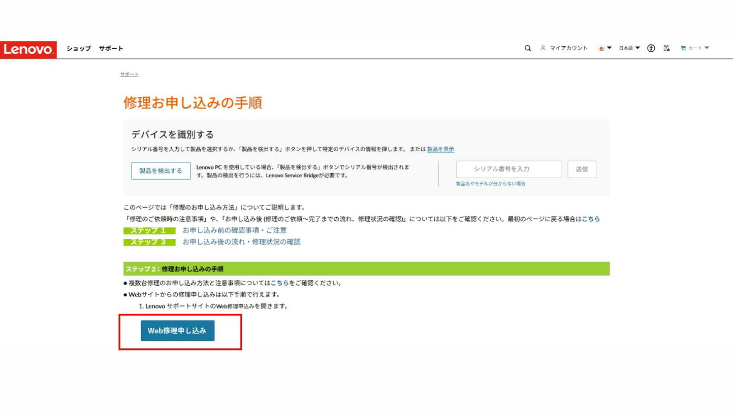Click the gift rewards icon
Screen dimensions: 733x412
coord(666,48)
